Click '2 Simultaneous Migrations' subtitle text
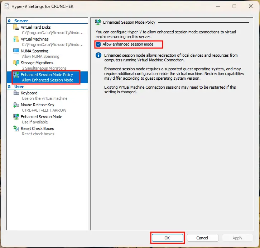 (x=44, y=68)
